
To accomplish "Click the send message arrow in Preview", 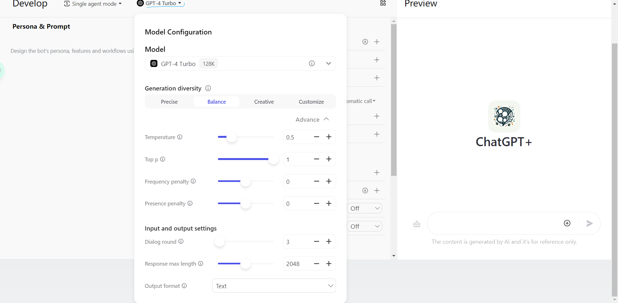I will coord(589,223).
